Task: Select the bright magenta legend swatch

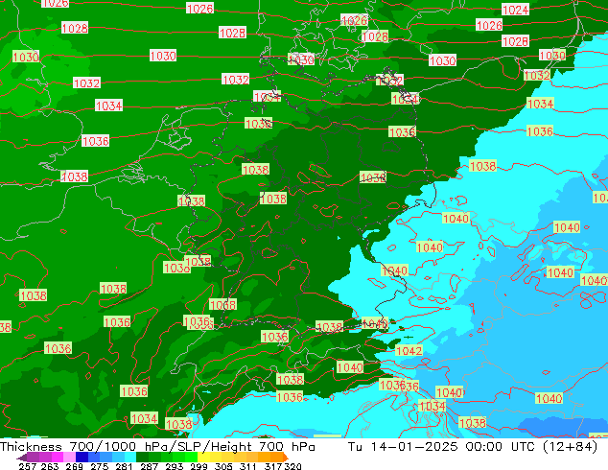Action: click(x=57, y=458)
